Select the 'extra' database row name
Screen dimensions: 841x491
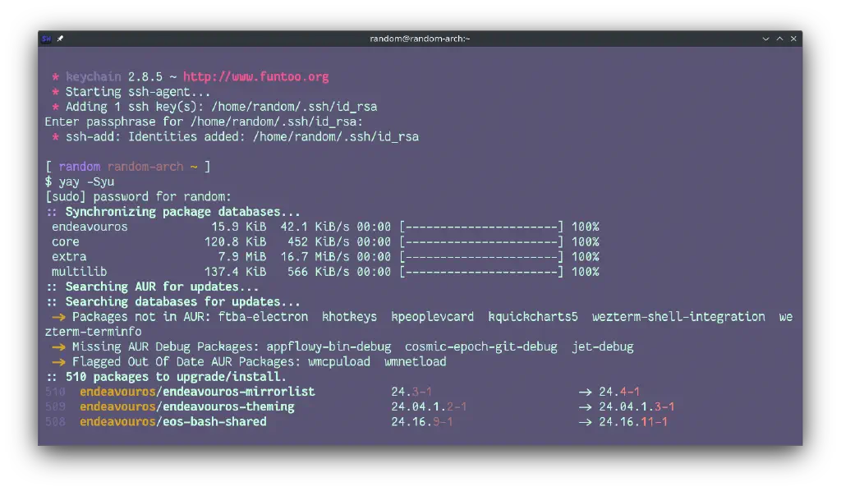tap(69, 257)
